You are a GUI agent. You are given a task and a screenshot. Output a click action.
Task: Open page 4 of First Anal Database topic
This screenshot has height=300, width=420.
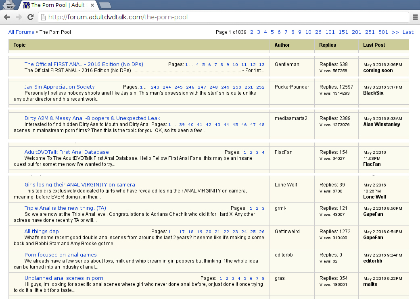[263, 152]
